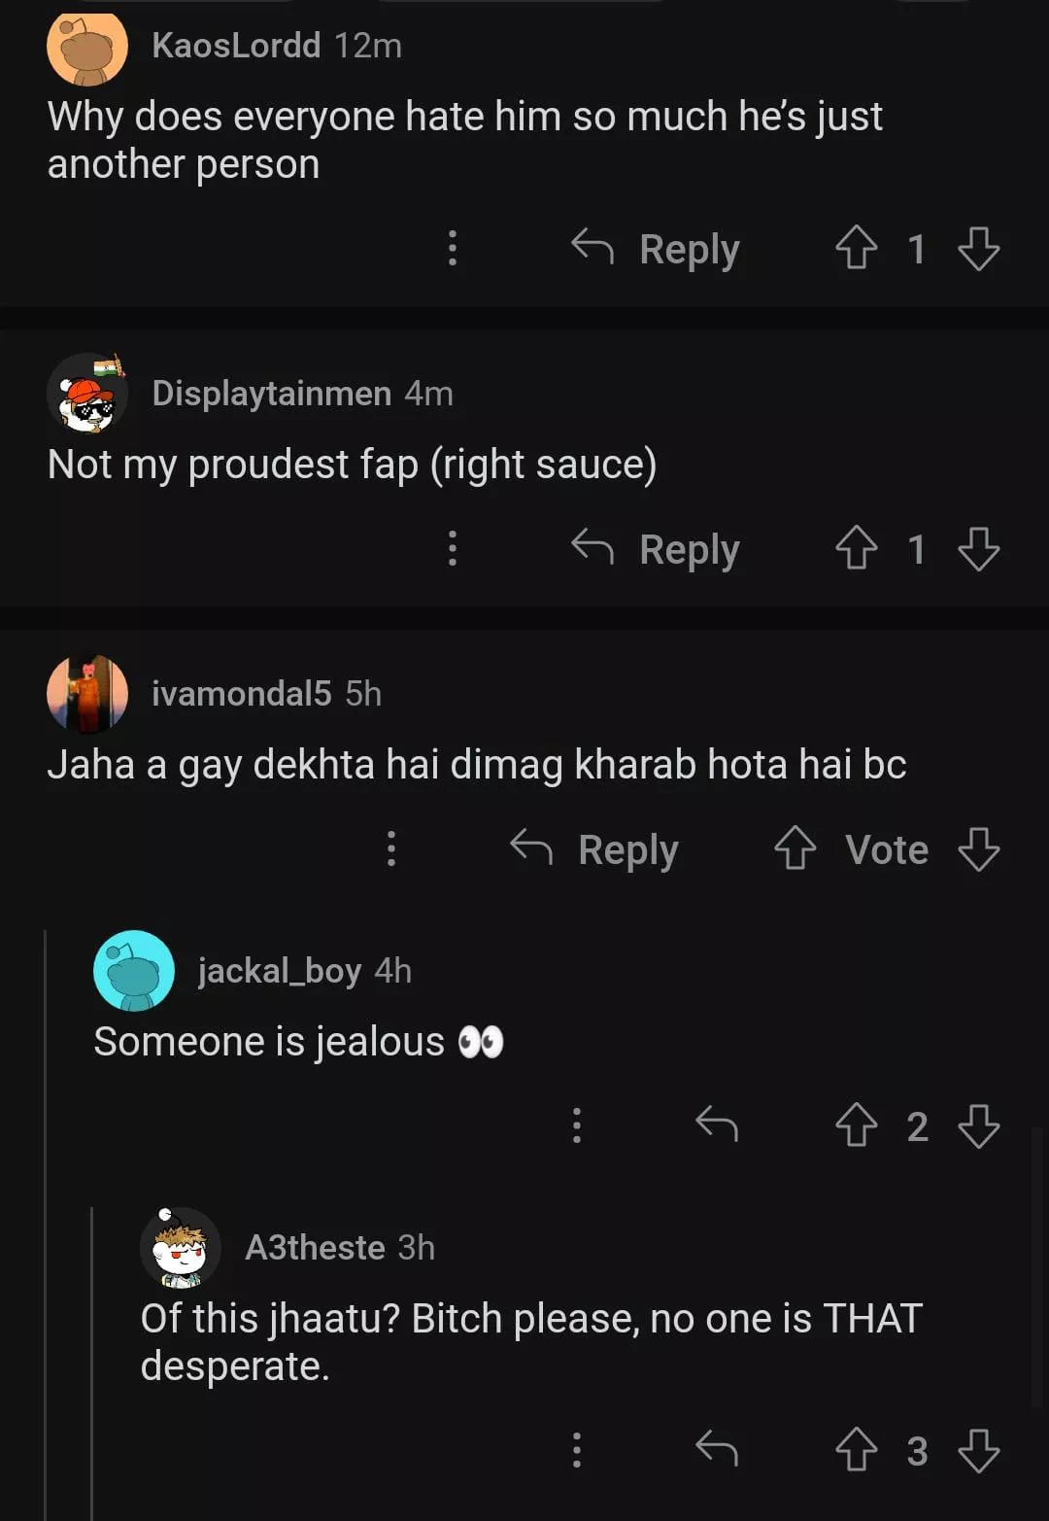Open overflow menu on A3theste's comment
This screenshot has height=1521, width=1049.
pyautogui.click(x=576, y=1450)
